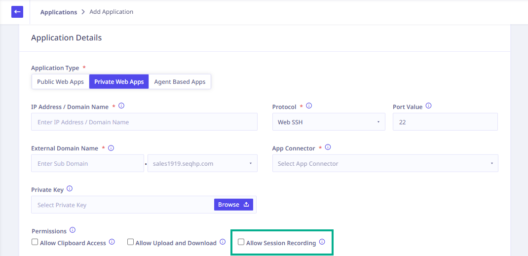Show External Domain Name info tooltip
The width and height of the screenshot is (528, 256).
click(111, 147)
